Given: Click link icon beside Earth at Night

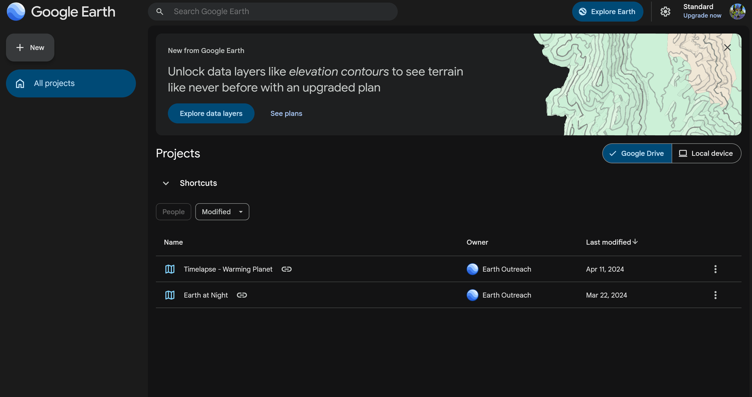Looking at the screenshot, I should 242,295.
